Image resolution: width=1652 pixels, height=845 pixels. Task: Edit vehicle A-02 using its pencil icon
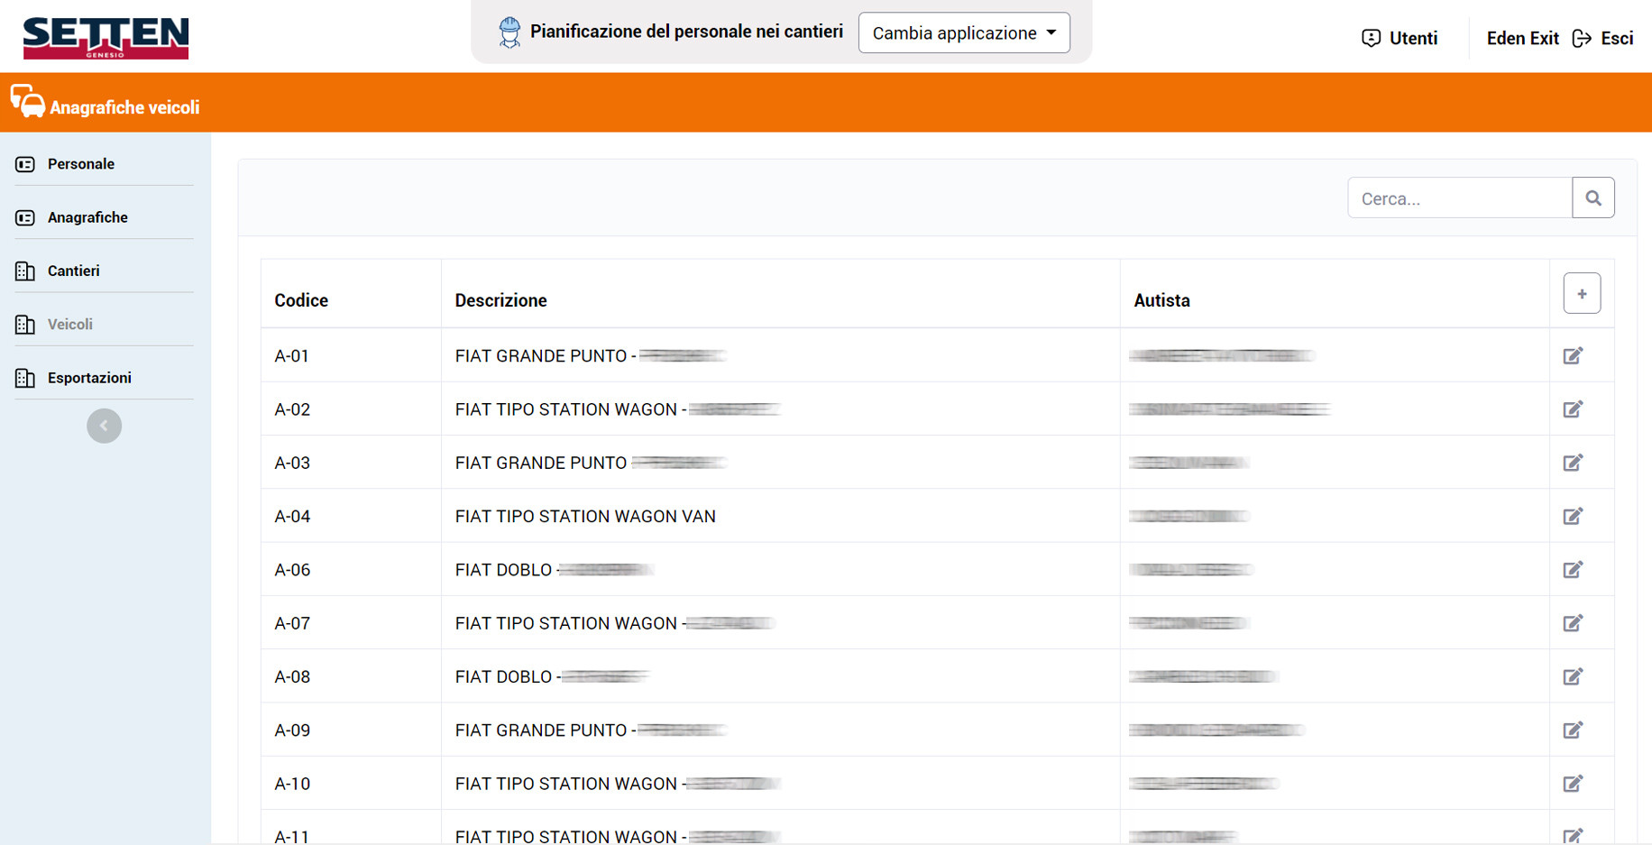click(x=1573, y=409)
